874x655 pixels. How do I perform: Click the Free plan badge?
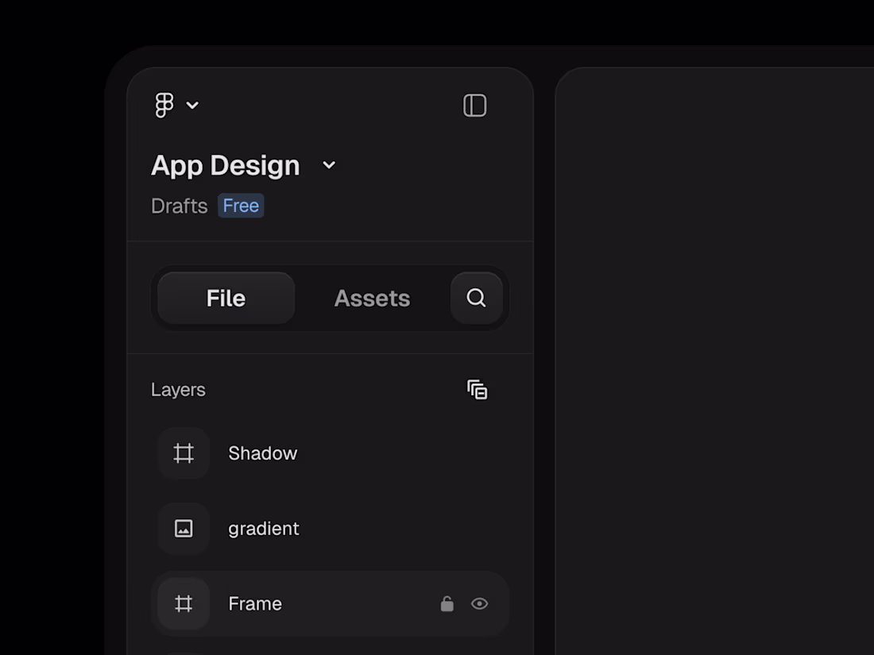240,206
